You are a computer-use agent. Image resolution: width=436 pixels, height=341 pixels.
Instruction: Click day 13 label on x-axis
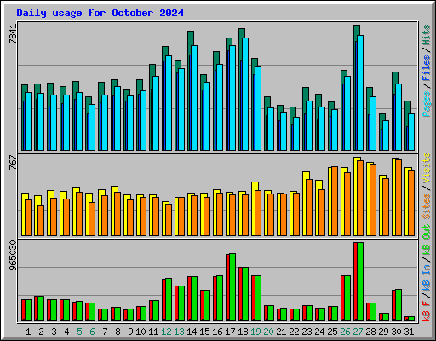coord(179,332)
